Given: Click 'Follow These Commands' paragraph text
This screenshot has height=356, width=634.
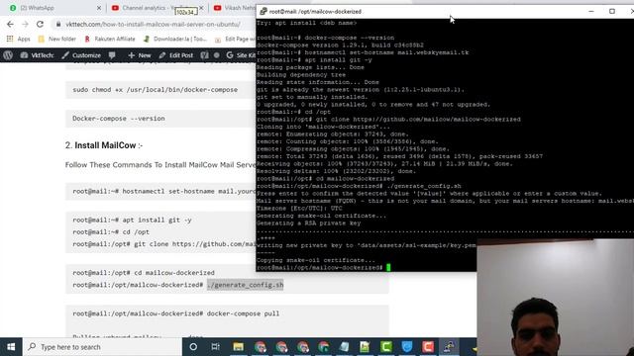Looking at the screenshot, I should click(x=160, y=165).
